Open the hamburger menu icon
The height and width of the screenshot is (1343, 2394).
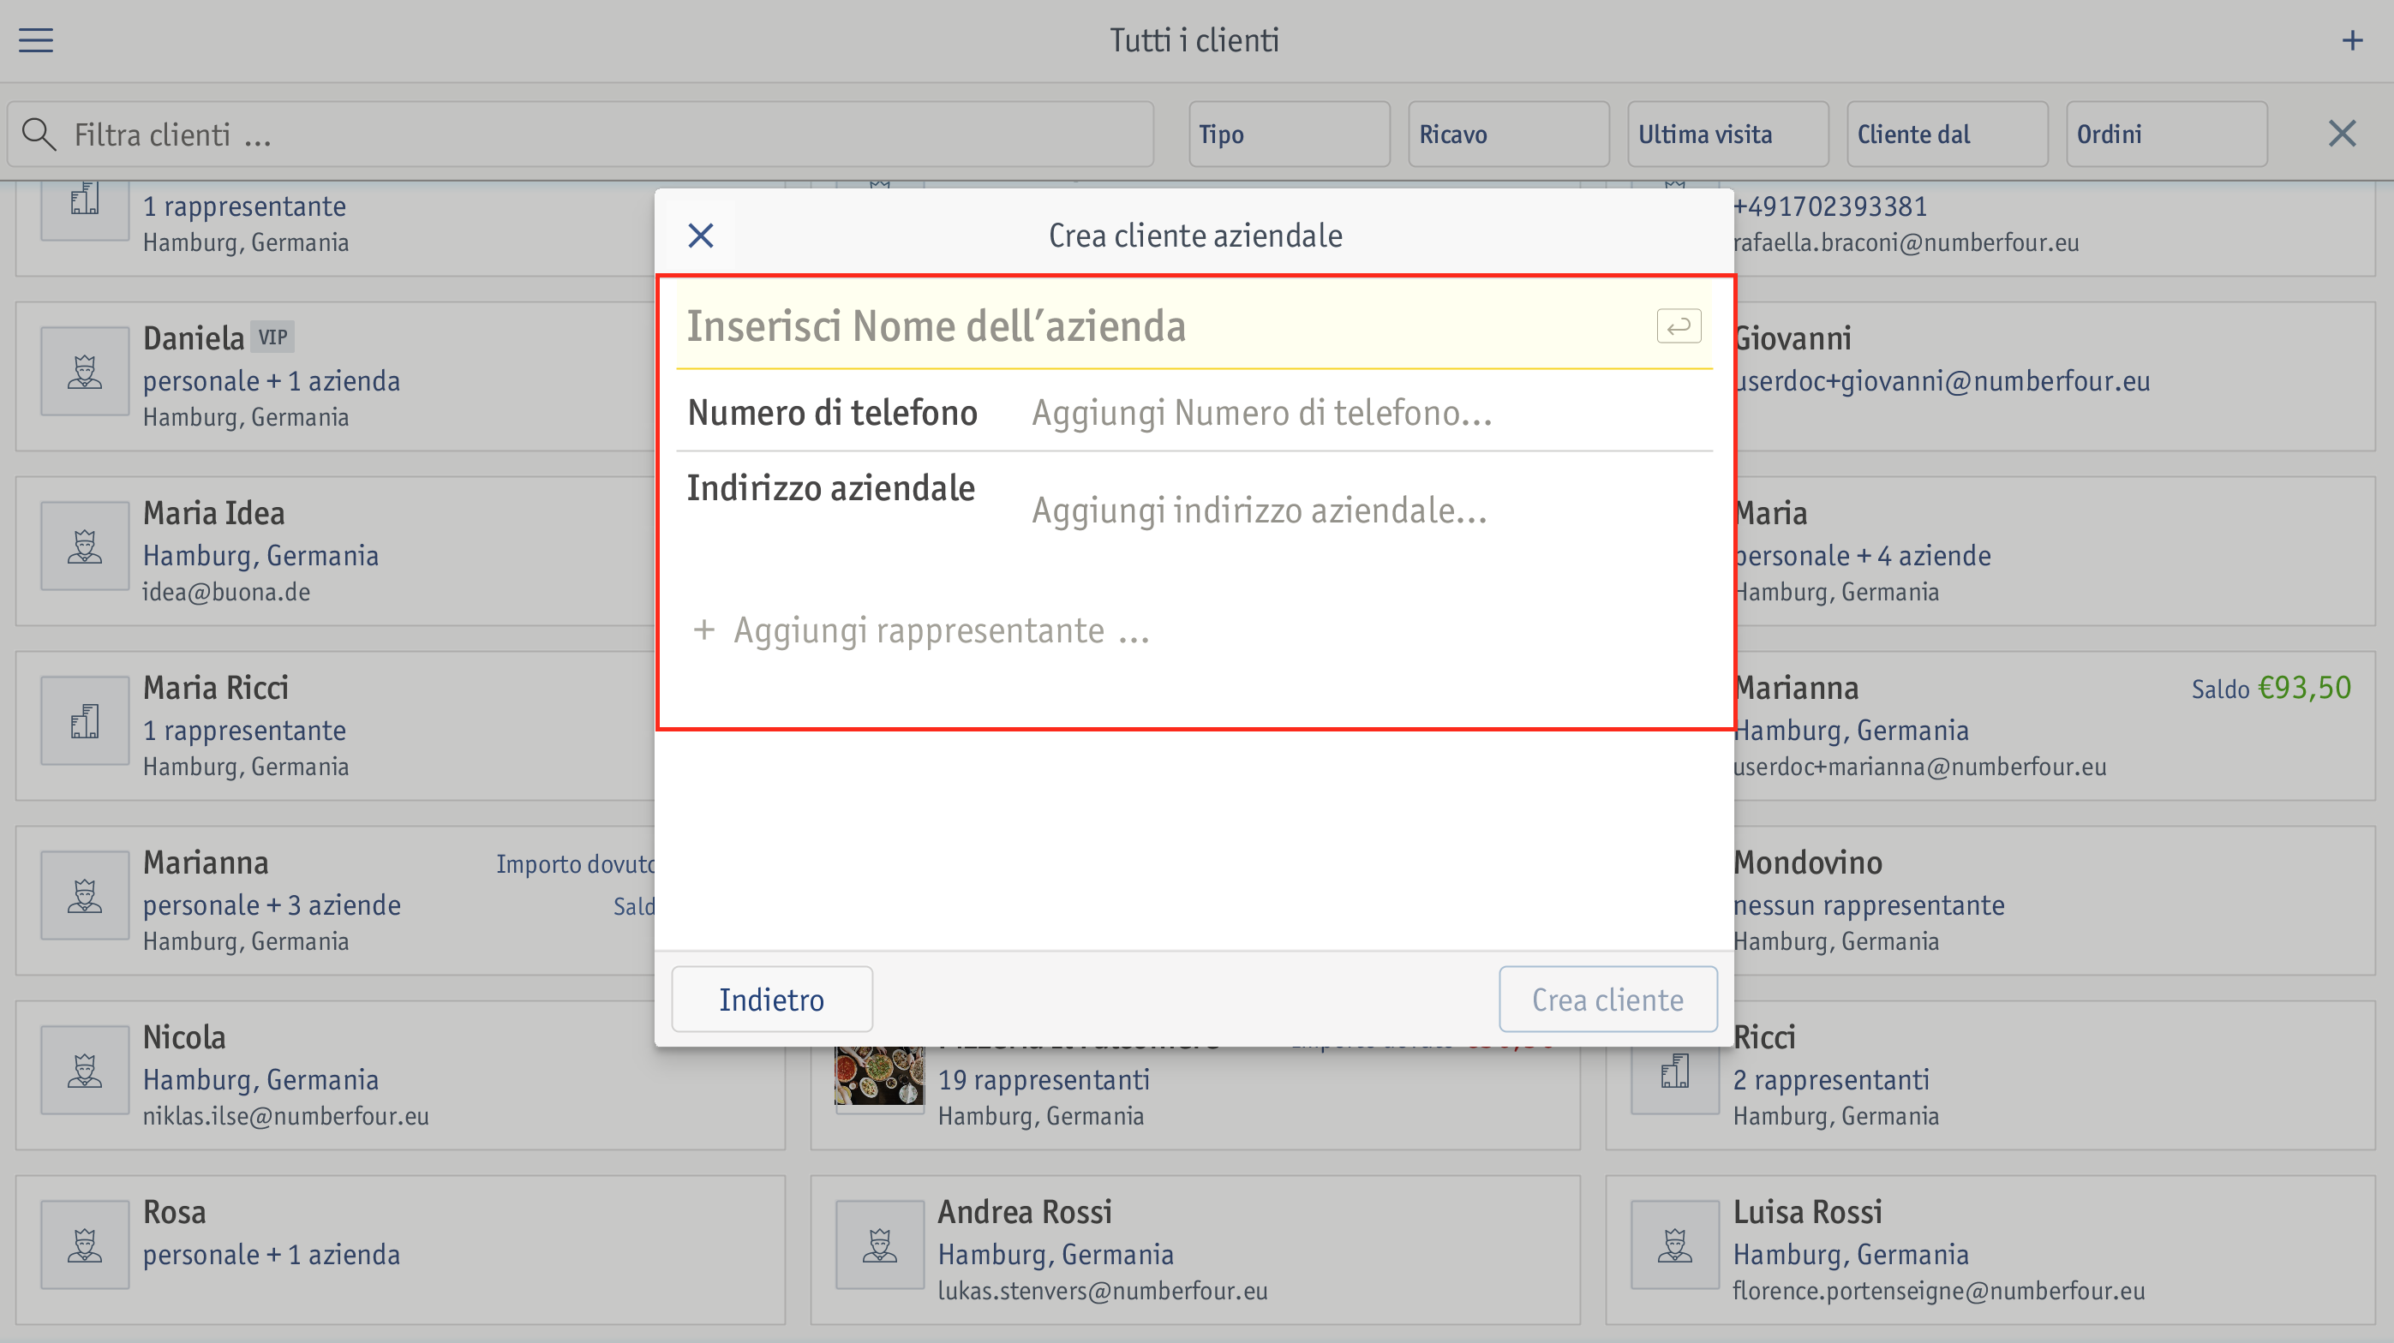click(35, 40)
